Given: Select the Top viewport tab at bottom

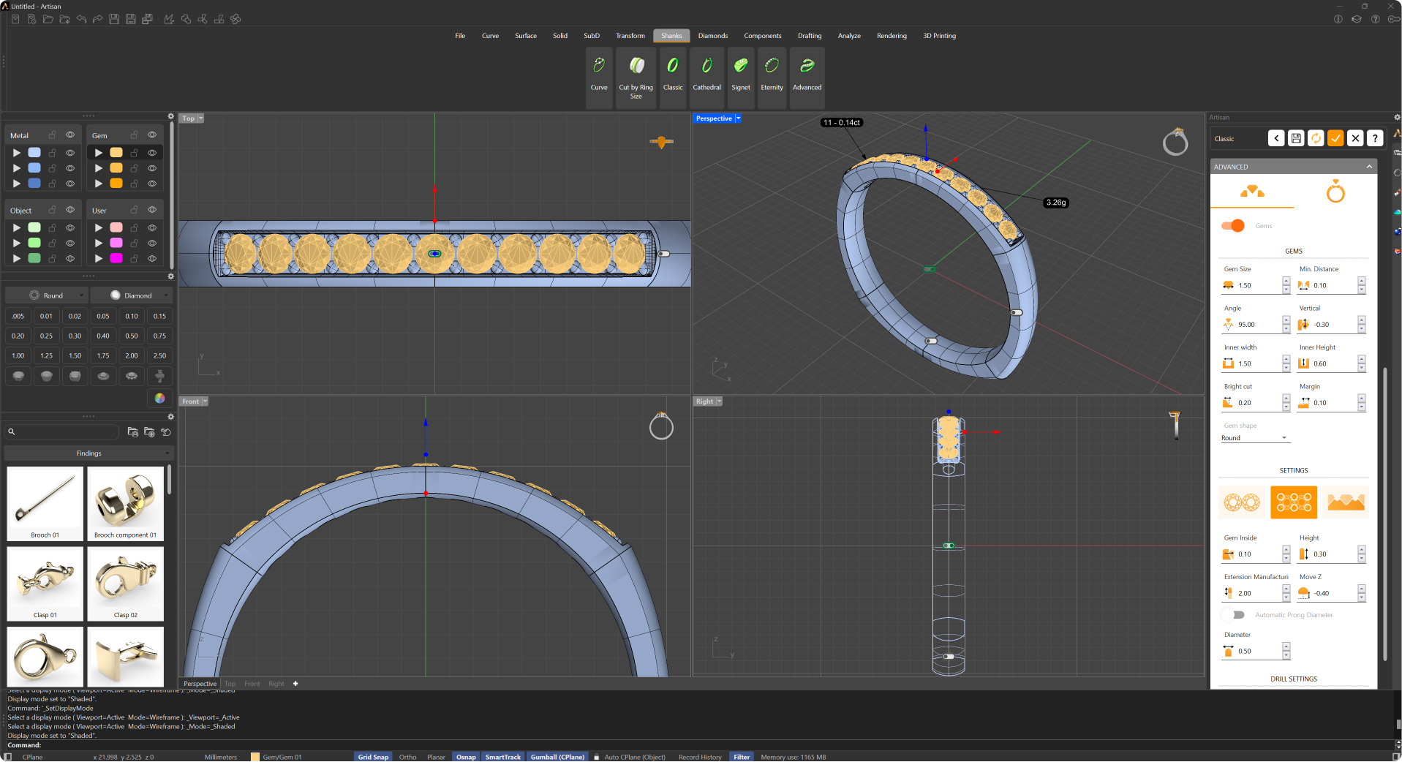Looking at the screenshot, I should pyautogui.click(x=230, y=684).
